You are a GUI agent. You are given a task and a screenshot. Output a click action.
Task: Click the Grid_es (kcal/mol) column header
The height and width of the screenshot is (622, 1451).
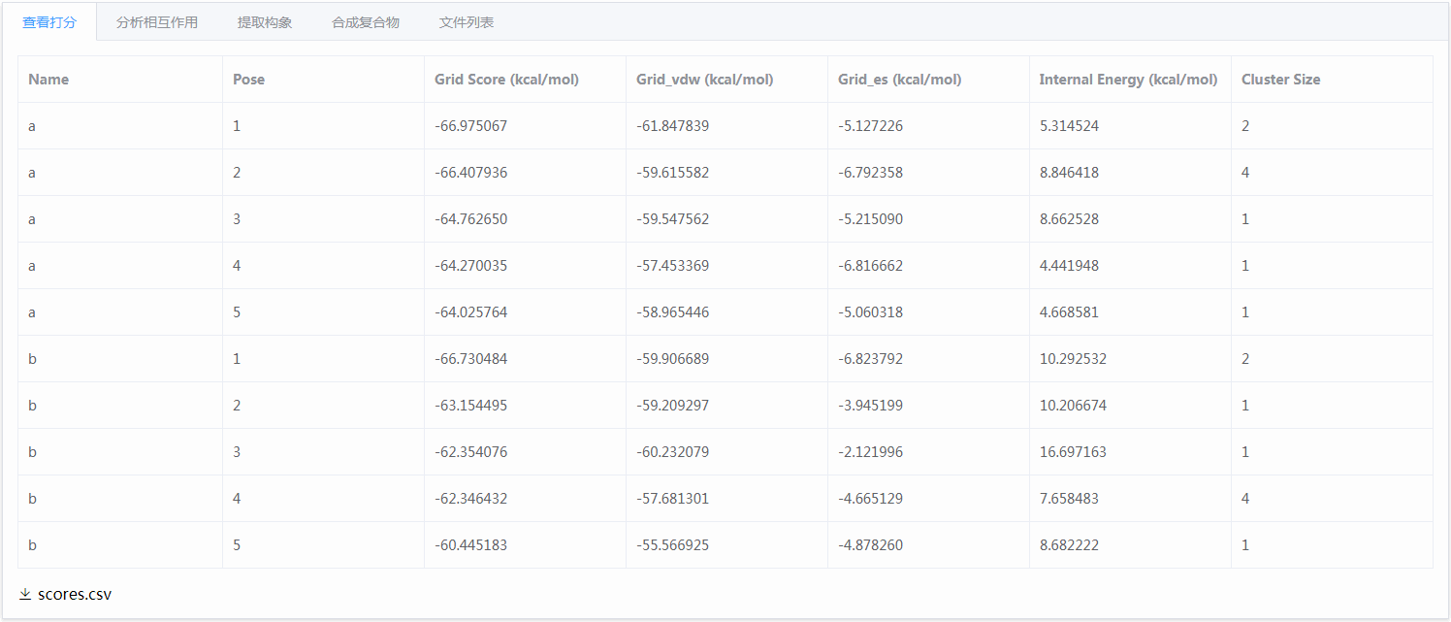point(899,80)
